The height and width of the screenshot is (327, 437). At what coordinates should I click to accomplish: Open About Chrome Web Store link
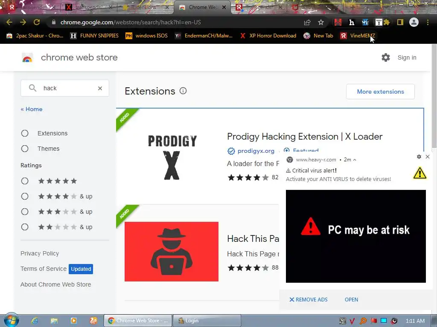56,284
